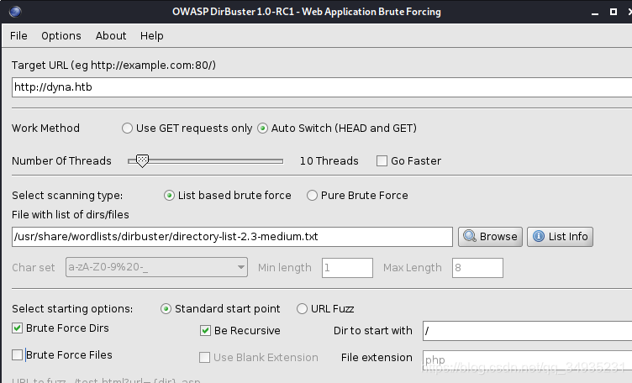Click the DirBuster globe icon in title bar

coord(15,12)
